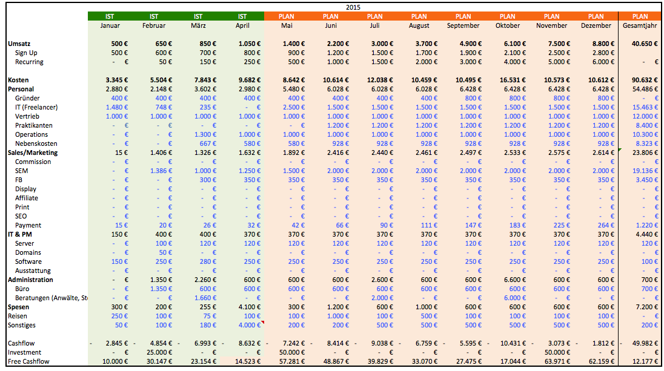Click the Sonstiges row label
Screen dimensions: 664x371
[22, 326]
